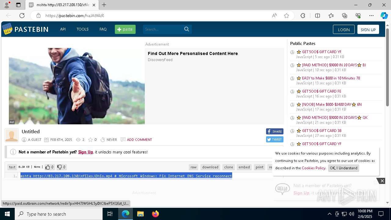The image size is (391, 220).
Task: Click the SIGN UP button
Action: click(368, 29)
